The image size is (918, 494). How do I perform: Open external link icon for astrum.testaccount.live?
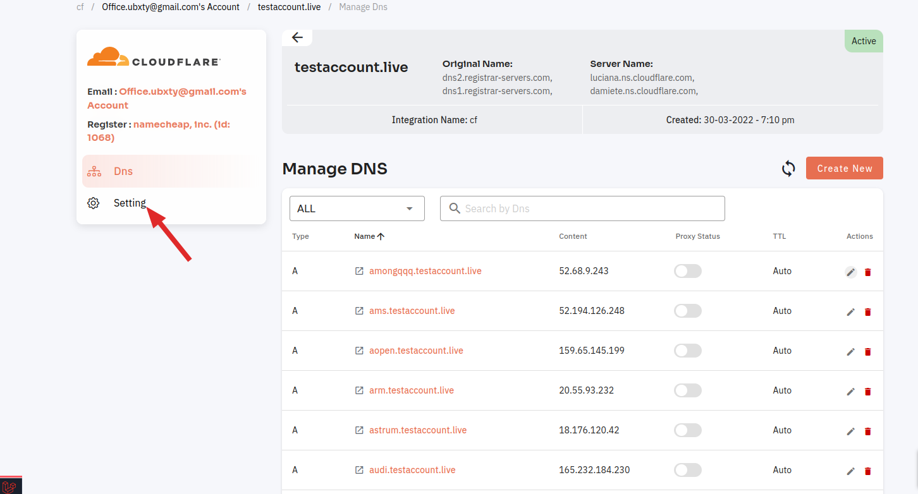[359, 430]
